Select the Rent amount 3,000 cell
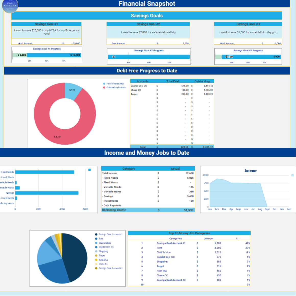Screen dimensions: 296x296 point(218,248)
